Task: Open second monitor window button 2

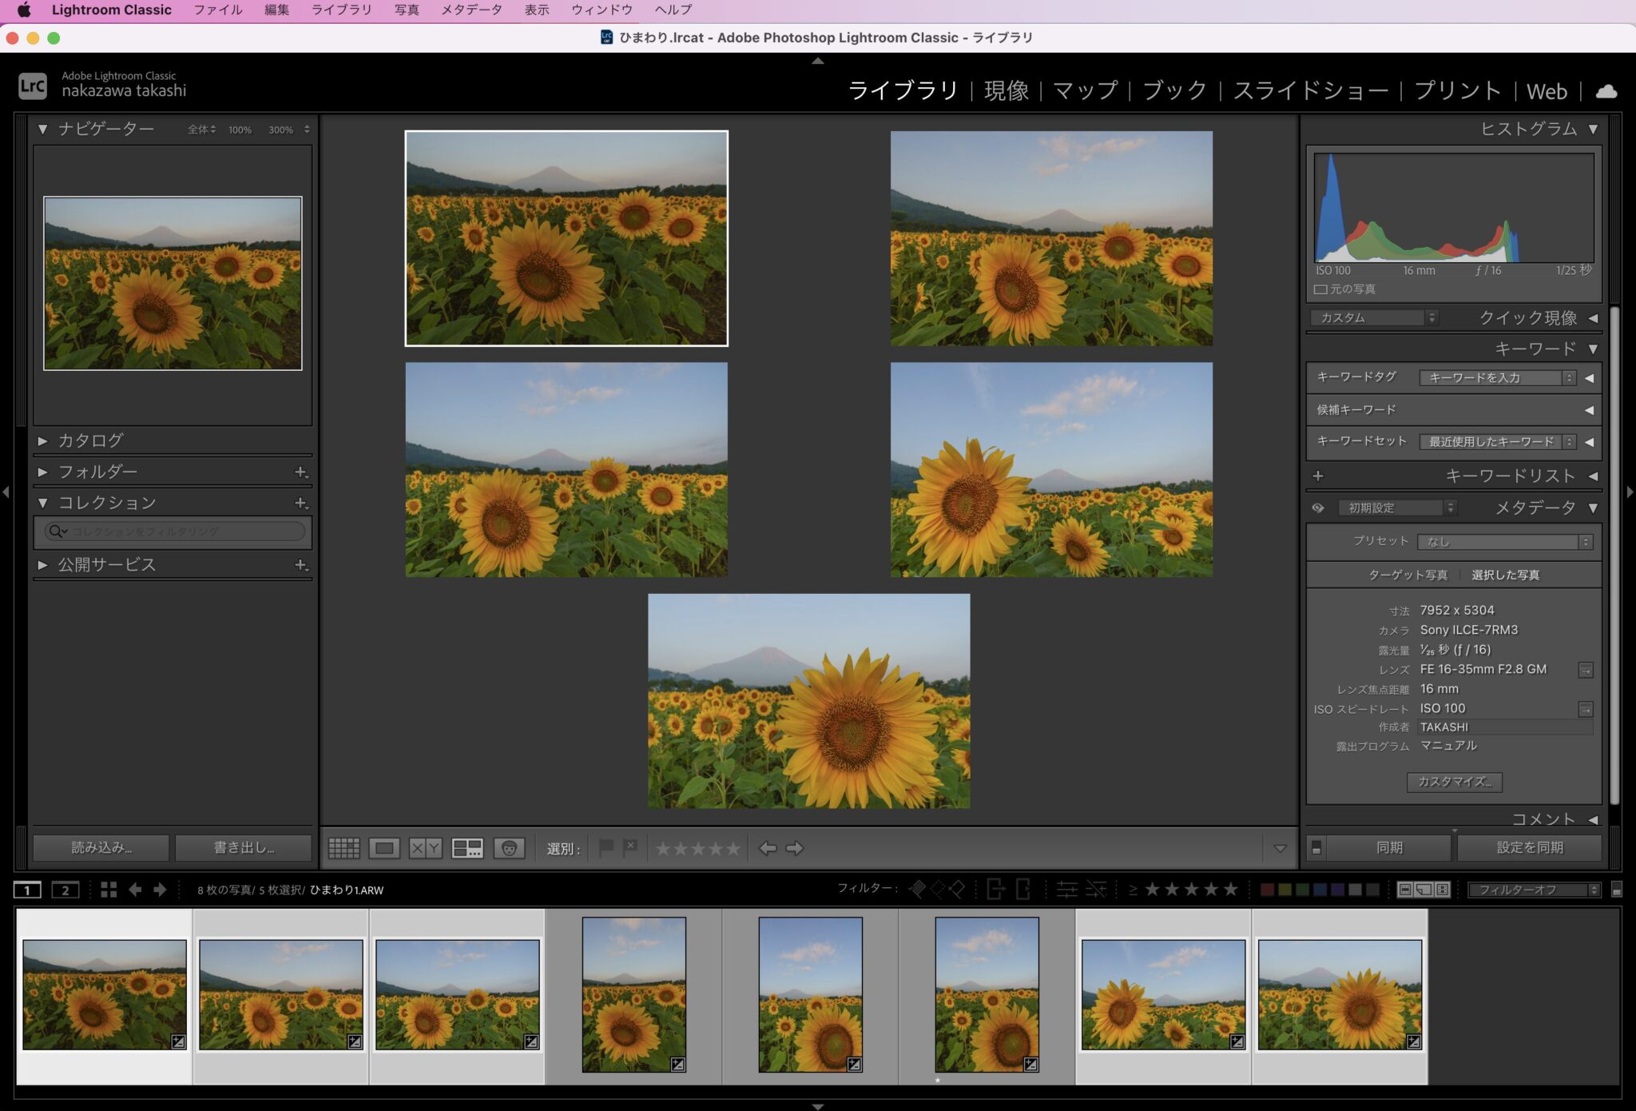Action: point(66,890)
